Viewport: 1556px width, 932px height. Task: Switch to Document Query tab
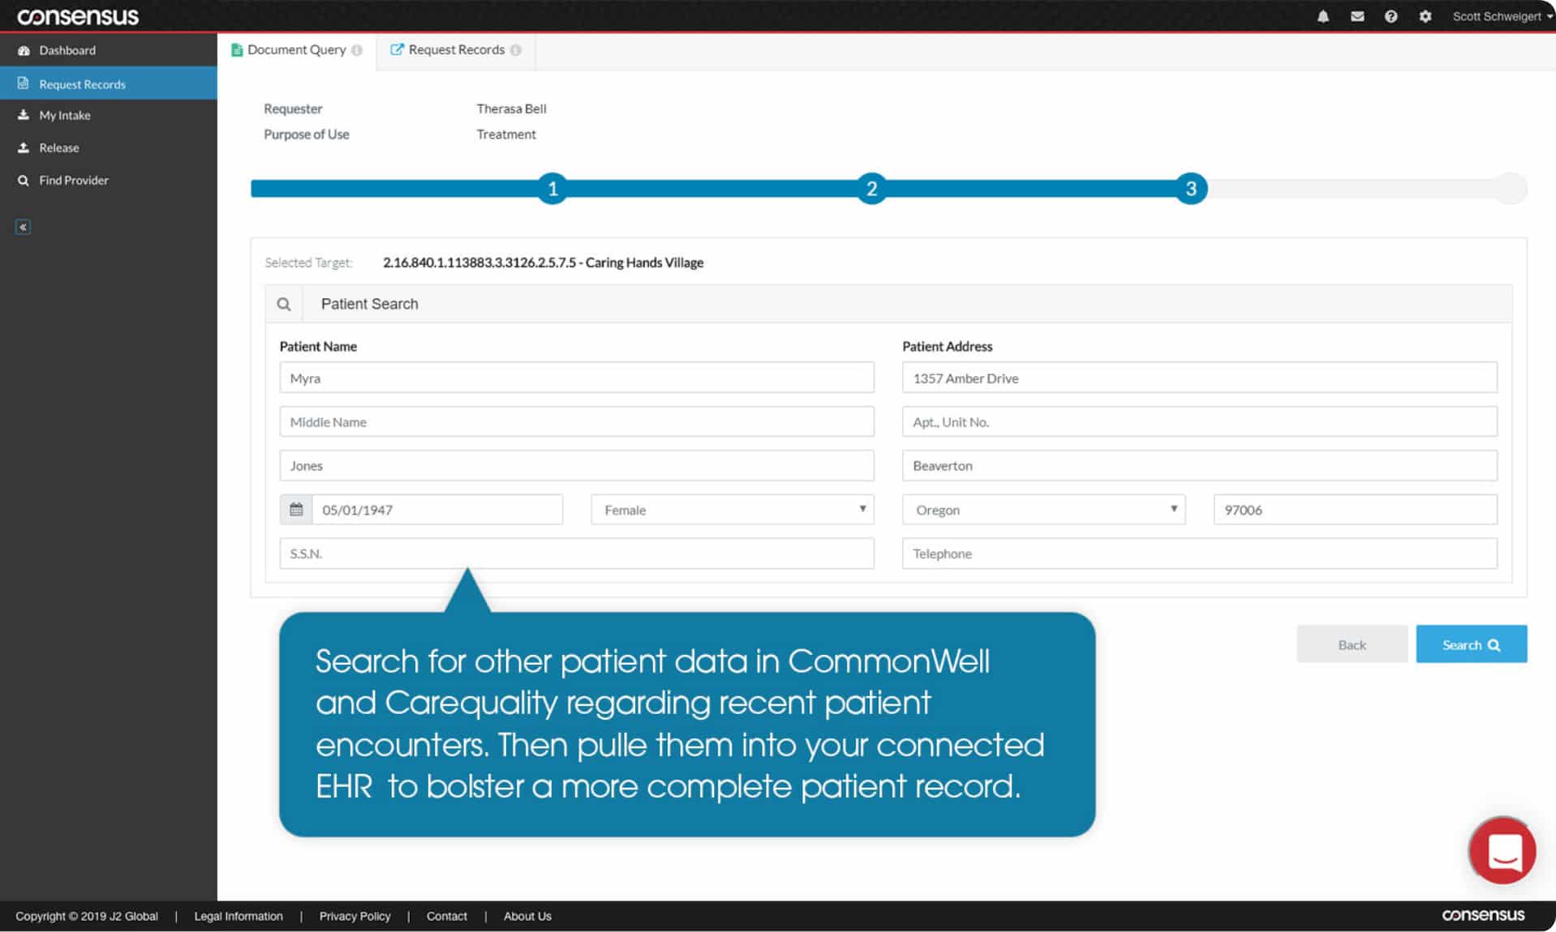tap(296, 50)
